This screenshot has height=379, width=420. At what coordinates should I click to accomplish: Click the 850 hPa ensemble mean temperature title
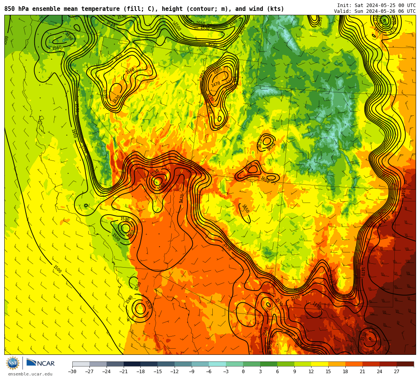point(144,9)
